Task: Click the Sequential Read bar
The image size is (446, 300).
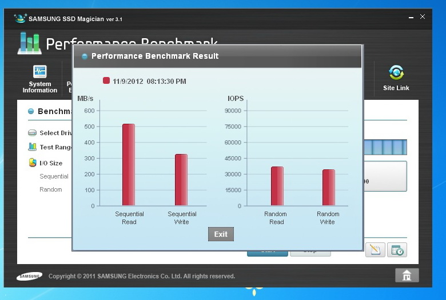Action: [x=129, y=165]
